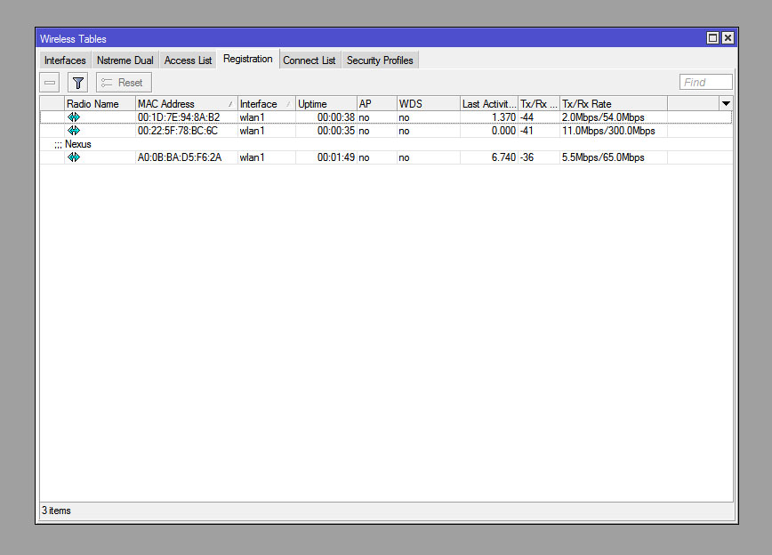Click the client icon for 00:1D:7E:94:8A:B2
This screenshot has width=772, height=555.
[x=74, y=117]
